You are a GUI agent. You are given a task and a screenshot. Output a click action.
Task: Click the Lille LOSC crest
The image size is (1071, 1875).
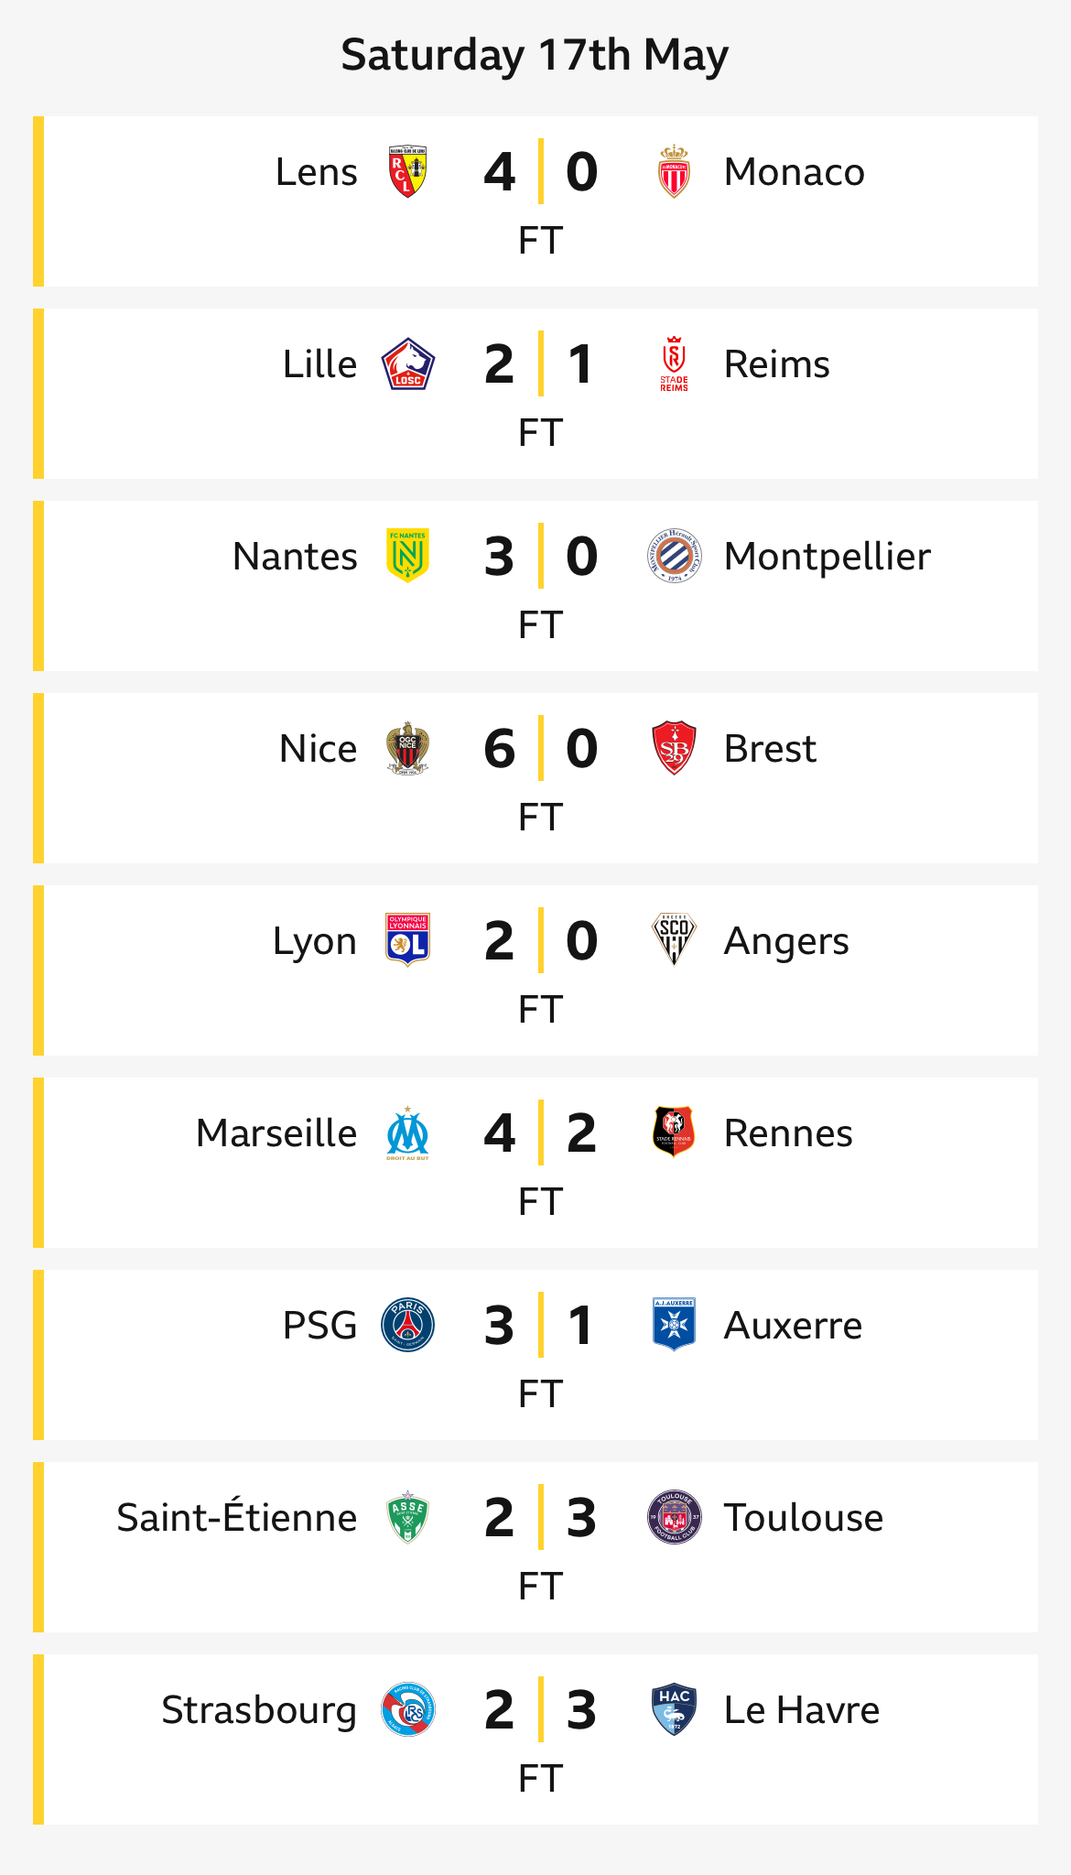407,363
